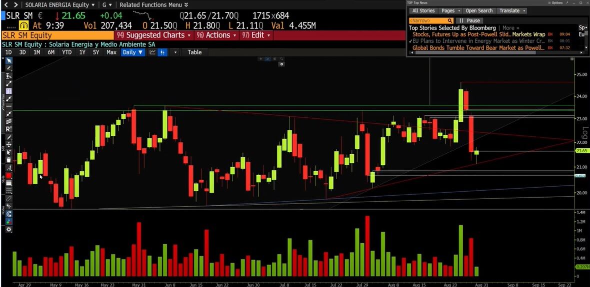Click Open Search in Top News
This screenshot has width=590, height=287.
tap(479, 11)
